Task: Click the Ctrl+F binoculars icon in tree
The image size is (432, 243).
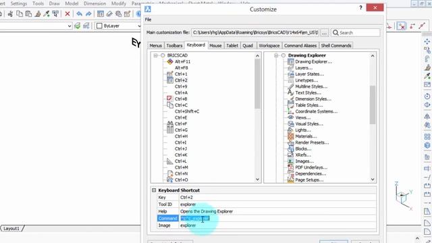Action: click(x=170, y=124)
